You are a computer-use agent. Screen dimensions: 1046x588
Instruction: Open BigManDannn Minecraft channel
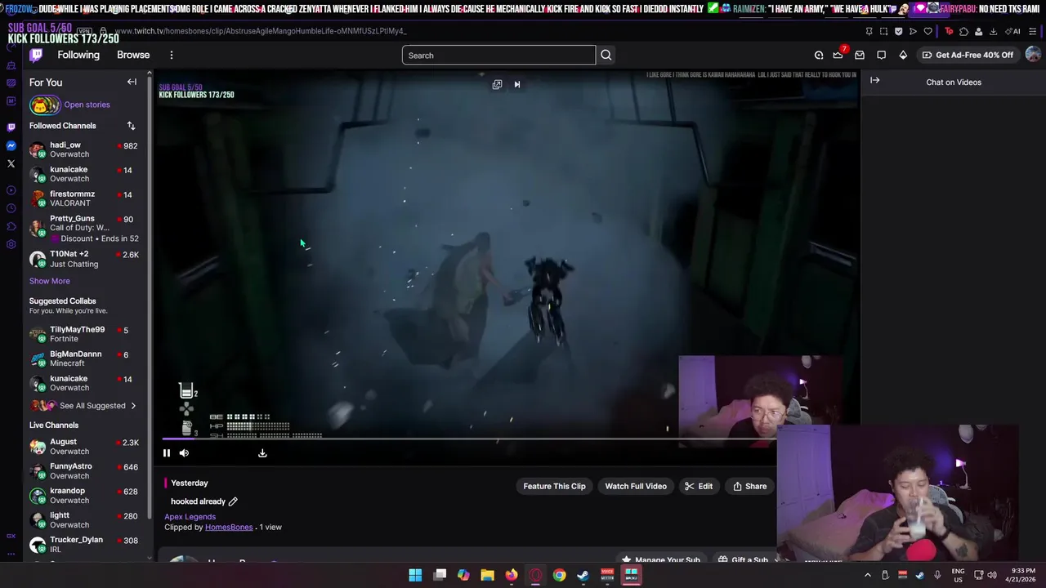(83, 359)
